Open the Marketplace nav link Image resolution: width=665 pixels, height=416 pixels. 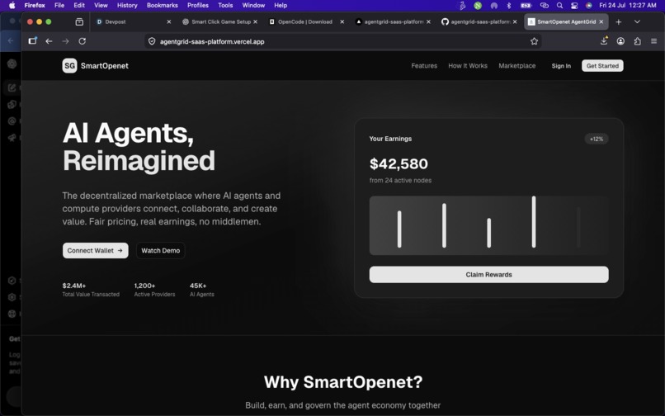517,66
